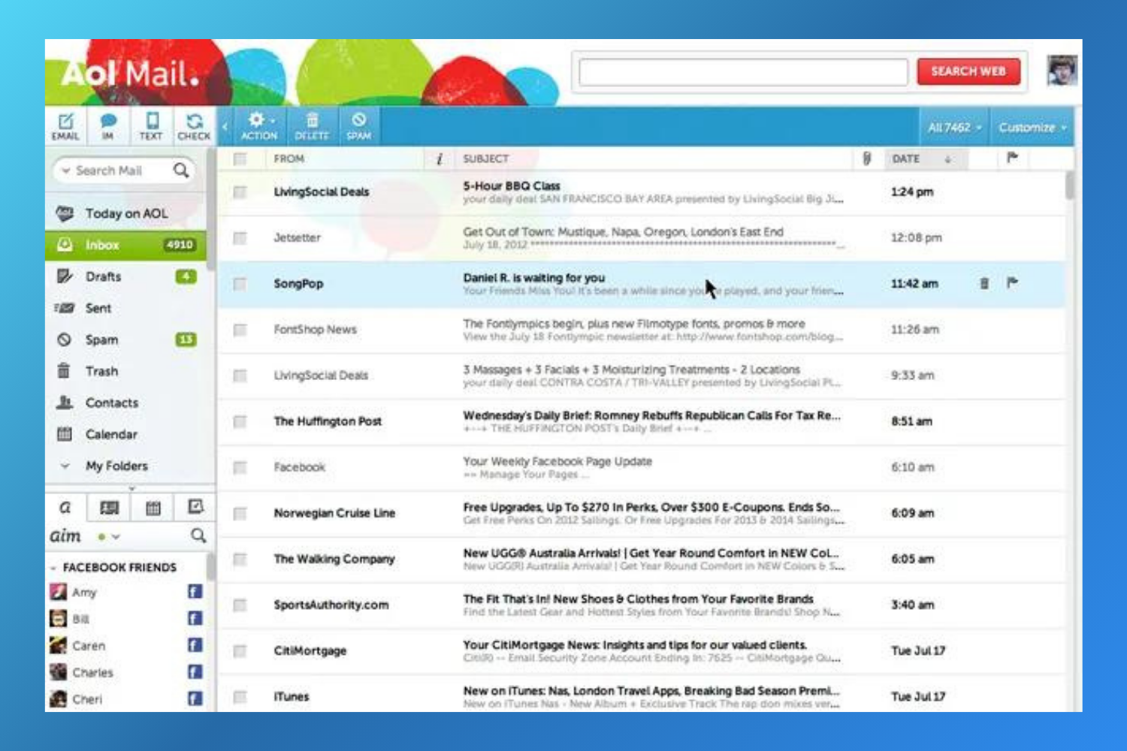Image resolution: width=1127 pixels, height=751 pixels.
Task: Mark as SPAM using toolbar icon
Action: [358, 126]
